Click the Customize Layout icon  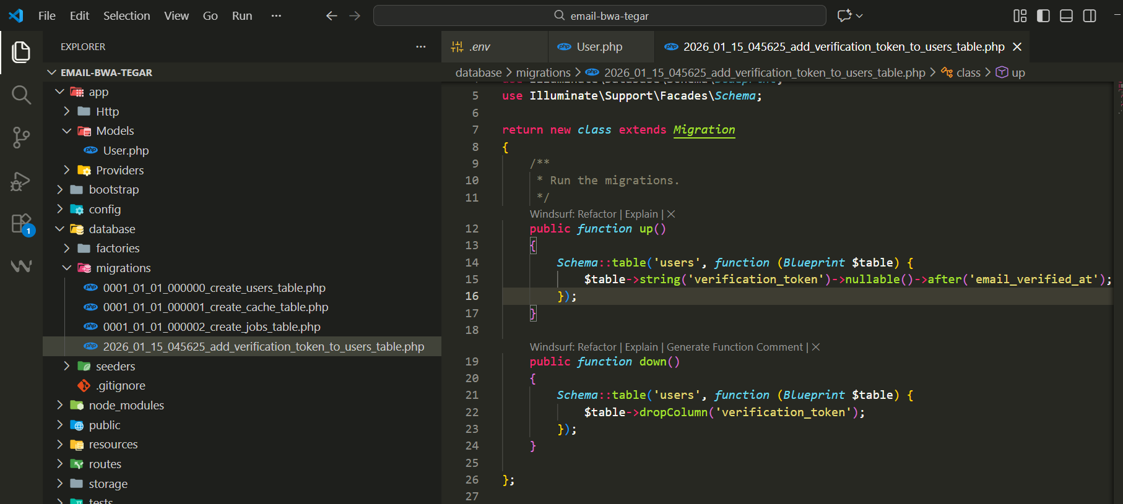click(1020, 16)
